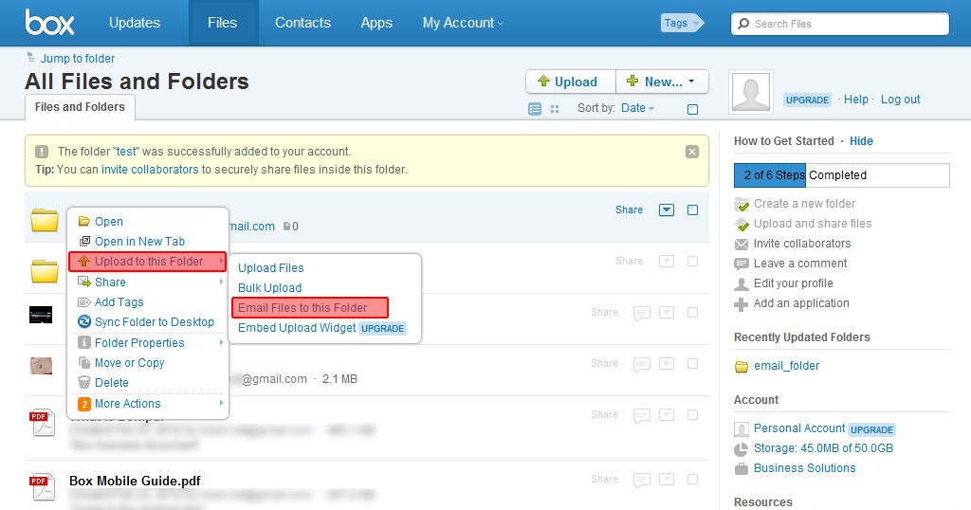Click the Folder Properties info icon
The height and width of the screenshot is (510, 971).
click(84, 342)
